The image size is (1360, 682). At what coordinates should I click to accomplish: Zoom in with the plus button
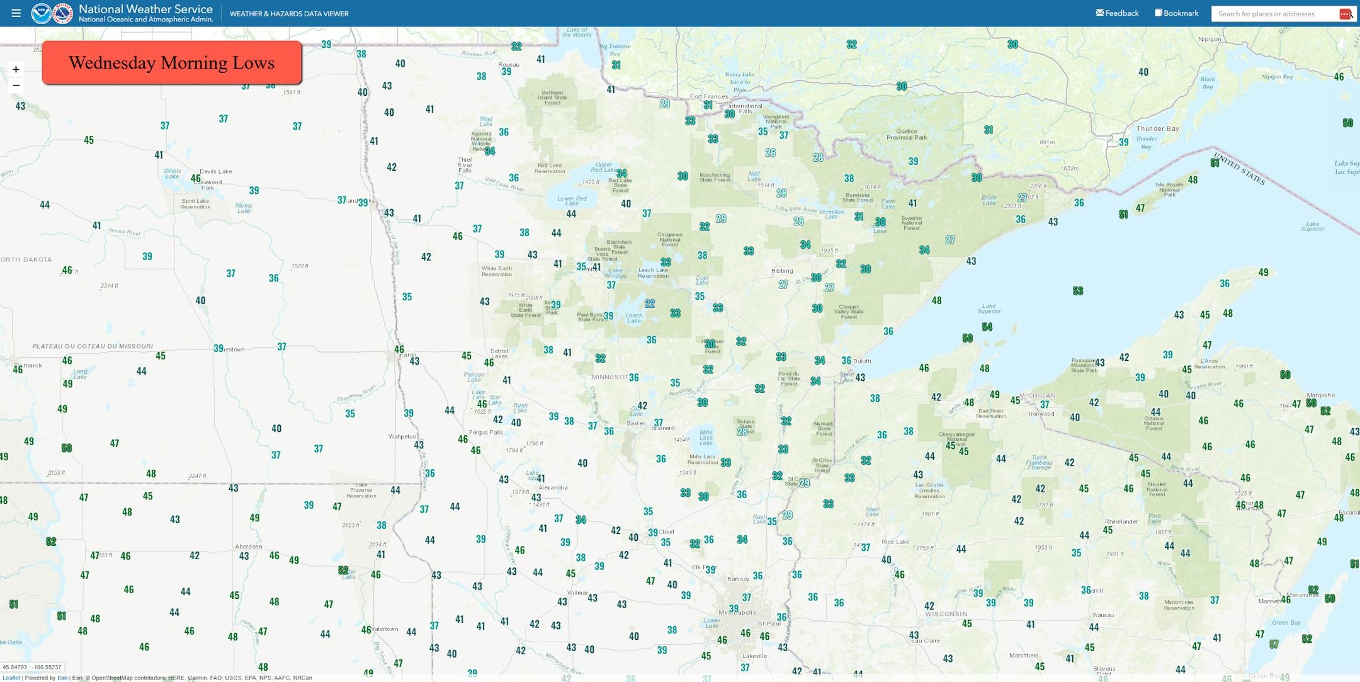pos(16,69)
